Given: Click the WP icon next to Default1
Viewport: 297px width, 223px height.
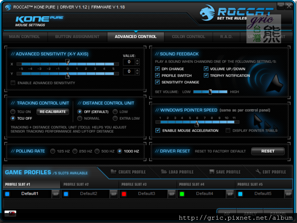Looking at the screenshot, I should (x=56, y=194).
